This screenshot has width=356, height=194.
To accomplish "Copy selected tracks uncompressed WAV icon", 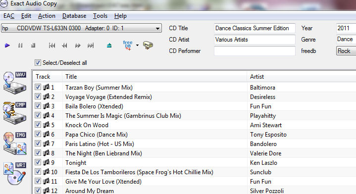I will pos(15,83).
